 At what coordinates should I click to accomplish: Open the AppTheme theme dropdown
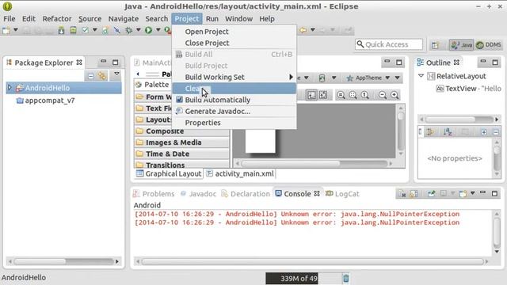368,78
